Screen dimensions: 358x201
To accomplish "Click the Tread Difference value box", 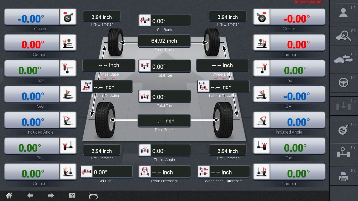I will 165,172.
